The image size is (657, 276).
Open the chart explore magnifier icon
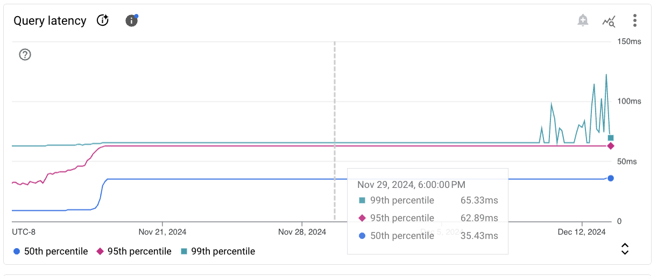tap(609, 21)
